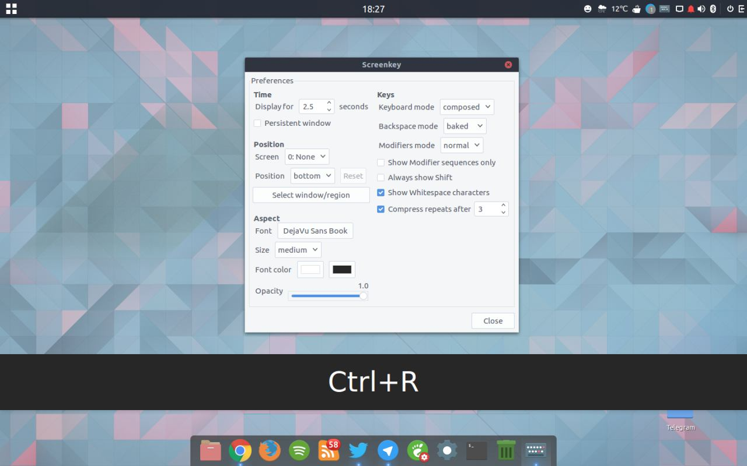Viewport: 747px width, 466px height.
Task: Click the red notification bell in the tray
Action: pos(689,9)
